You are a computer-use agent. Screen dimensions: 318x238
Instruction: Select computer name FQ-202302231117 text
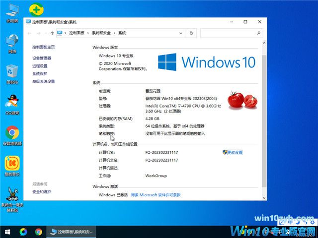pyautogui.click(x=161, y=152)
